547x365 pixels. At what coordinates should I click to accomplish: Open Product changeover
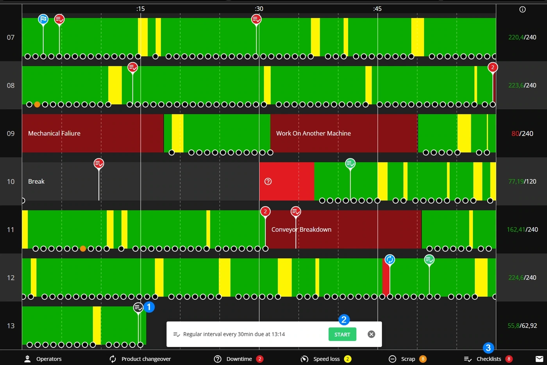tap(140, 359)
